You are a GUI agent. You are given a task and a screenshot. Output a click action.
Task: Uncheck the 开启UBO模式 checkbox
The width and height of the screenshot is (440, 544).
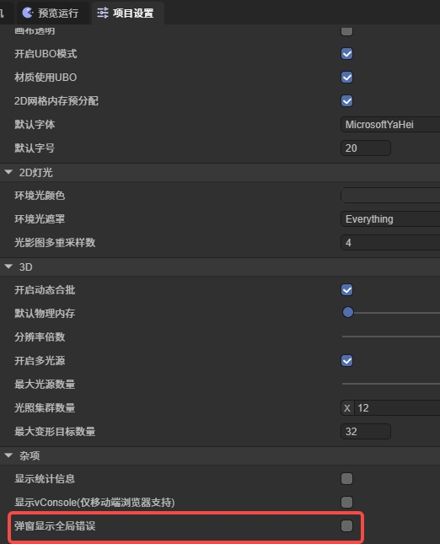coord(346,54)
